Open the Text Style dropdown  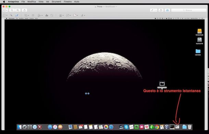83,15
